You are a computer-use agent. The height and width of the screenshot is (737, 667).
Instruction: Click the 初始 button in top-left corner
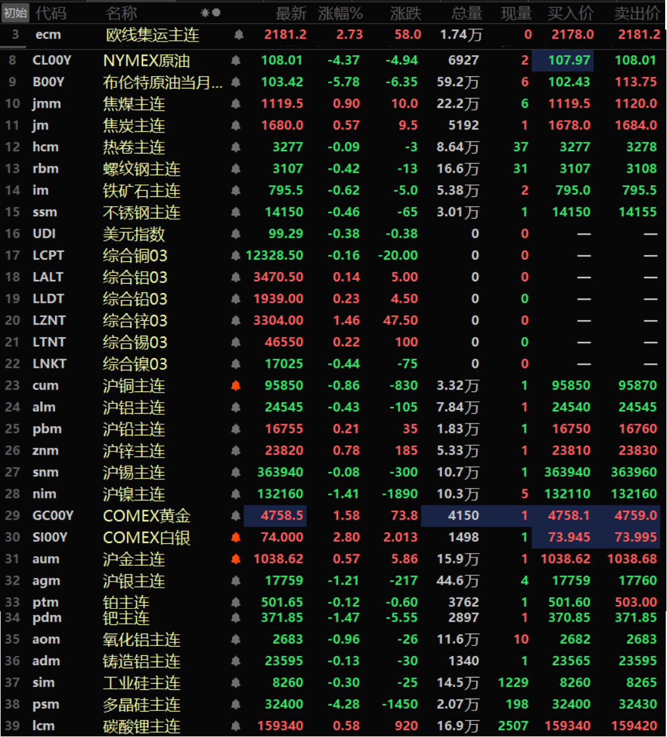tap(15, 12)
